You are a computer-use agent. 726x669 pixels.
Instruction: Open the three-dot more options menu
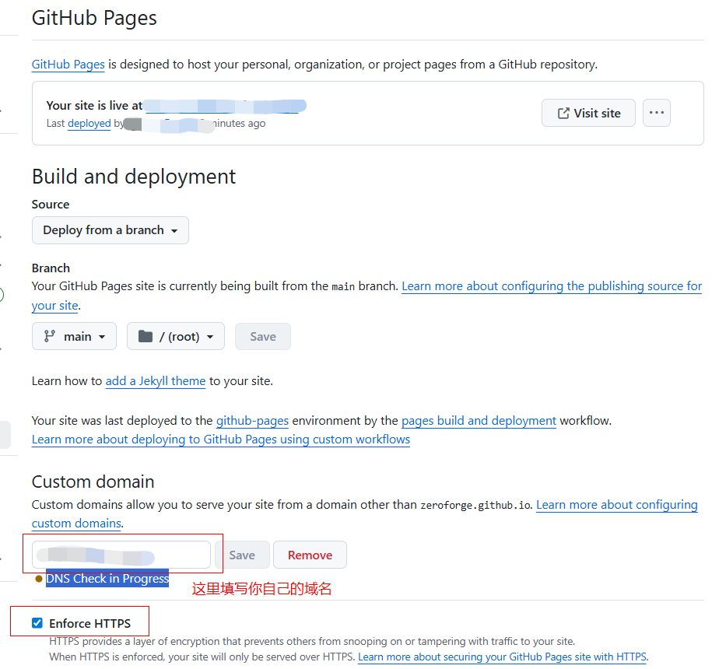[x=656, y=113]
